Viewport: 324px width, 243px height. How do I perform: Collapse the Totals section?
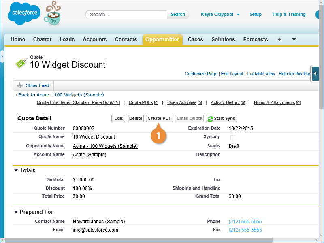tap(16, 170)
